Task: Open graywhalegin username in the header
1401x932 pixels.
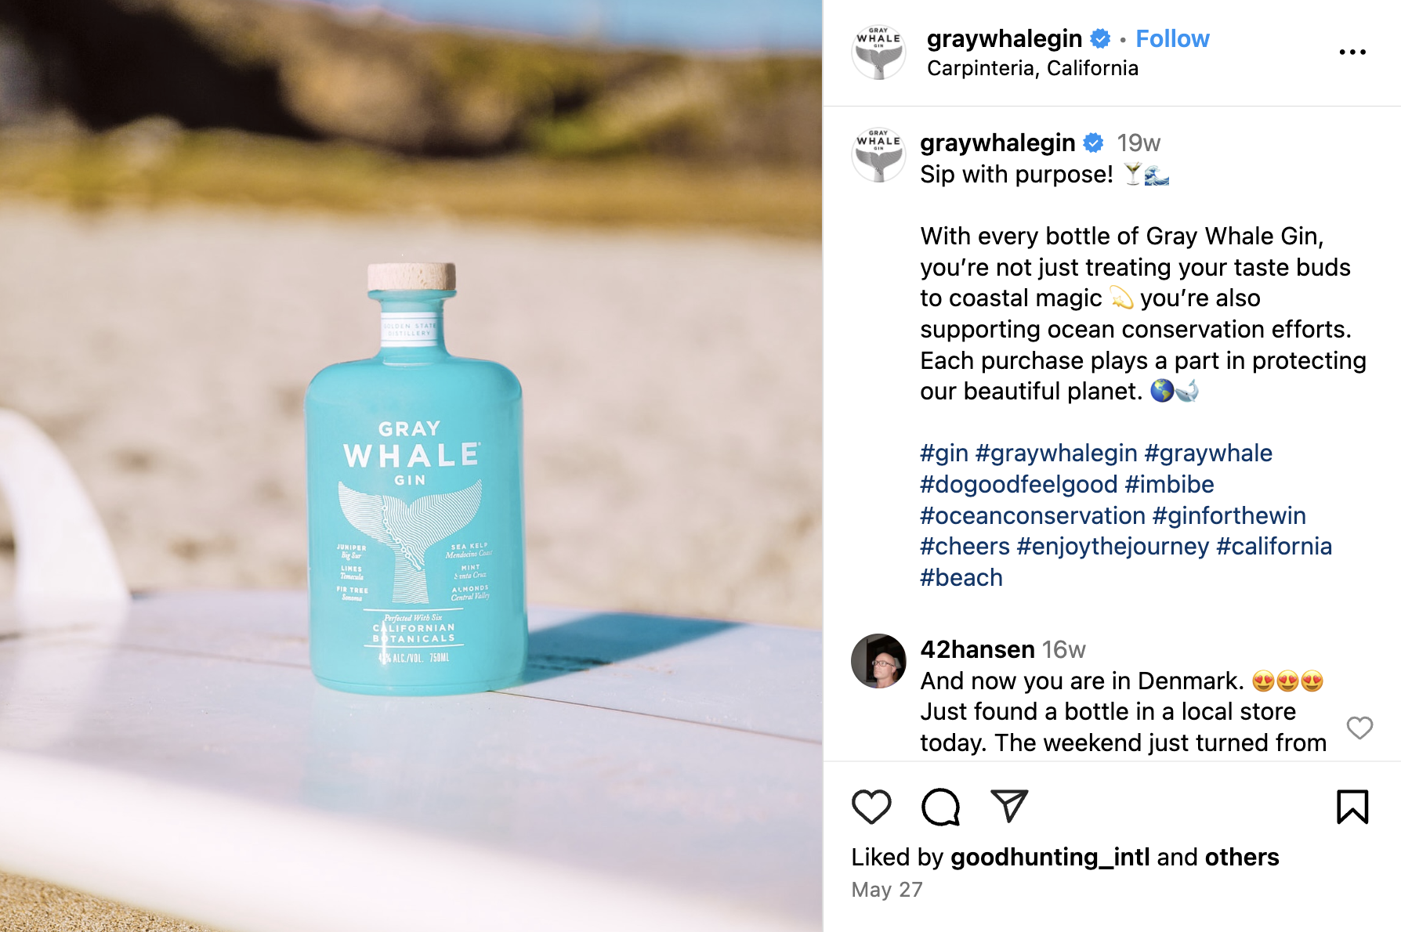Action: (x=1005, y=38)
